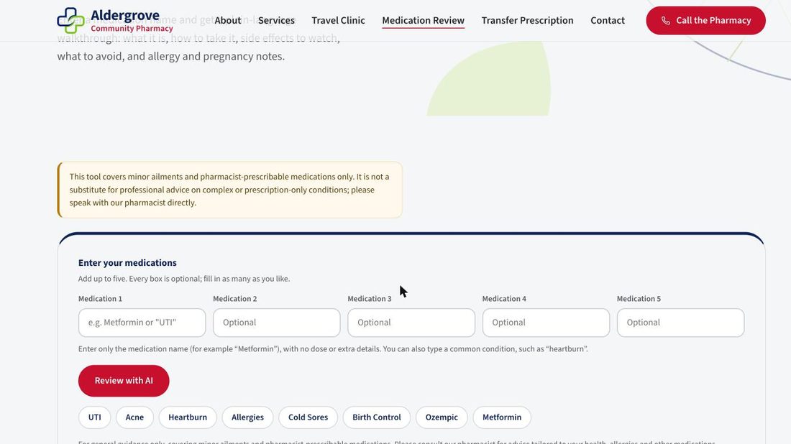
Task: Click the 'Medication 5' label
Action: 639,299
